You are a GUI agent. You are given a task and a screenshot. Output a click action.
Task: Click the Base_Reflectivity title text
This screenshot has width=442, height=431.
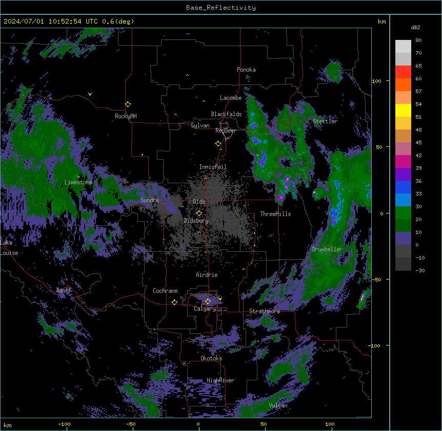click(221, 8)
